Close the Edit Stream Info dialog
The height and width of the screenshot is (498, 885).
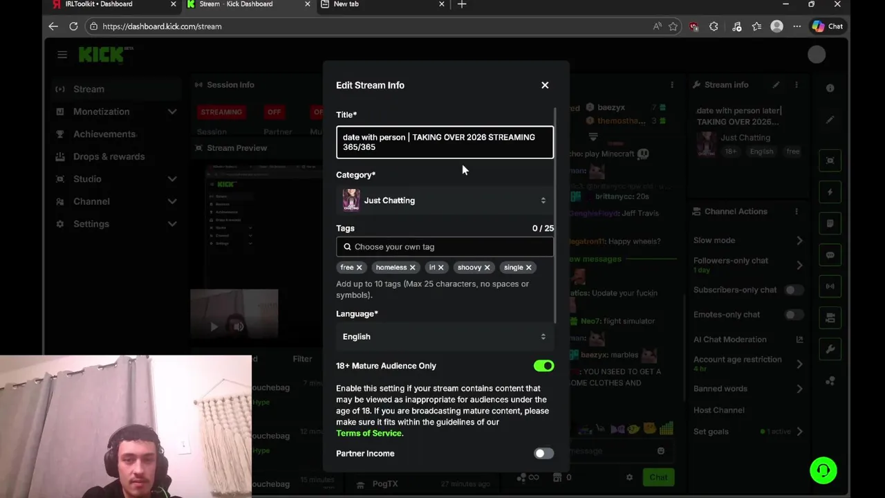tap(545, 85)
